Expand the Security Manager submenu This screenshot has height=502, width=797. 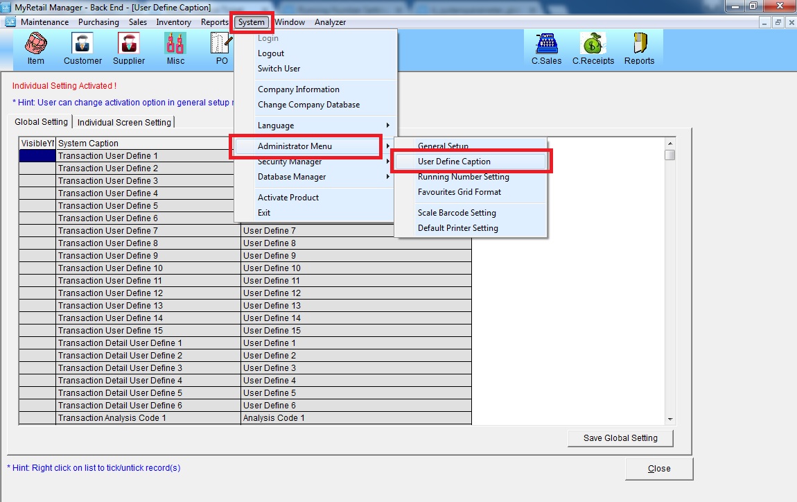315,162
